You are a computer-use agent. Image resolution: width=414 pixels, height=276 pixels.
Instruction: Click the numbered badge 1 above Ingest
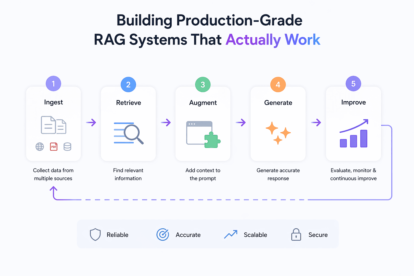53,84
